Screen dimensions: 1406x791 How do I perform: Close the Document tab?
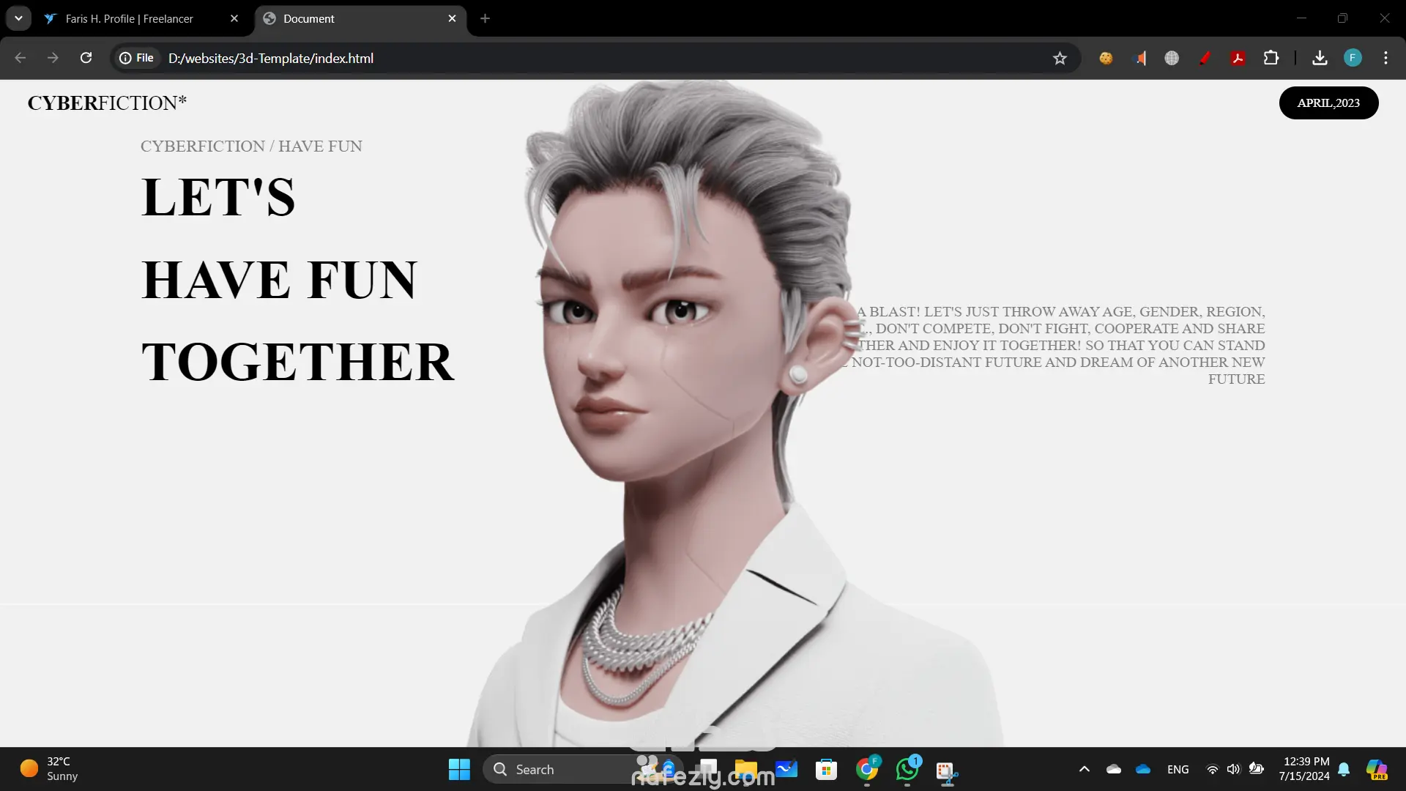click(452, 19)
